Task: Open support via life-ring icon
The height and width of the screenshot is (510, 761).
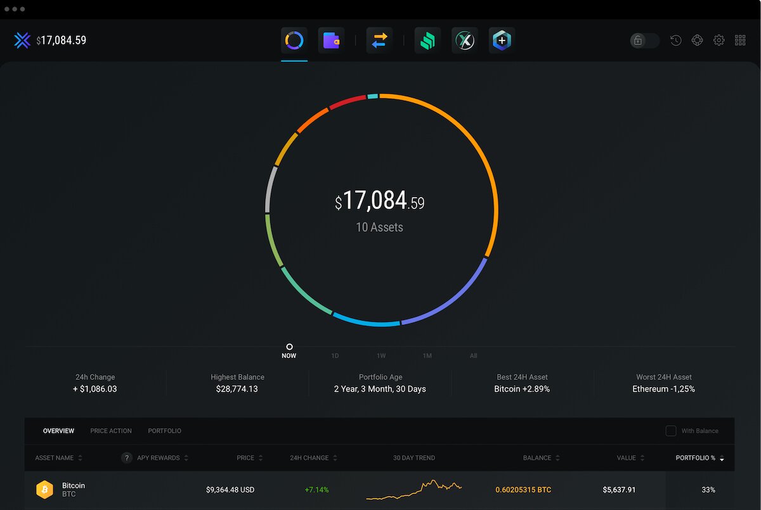Action: (697, 40)
